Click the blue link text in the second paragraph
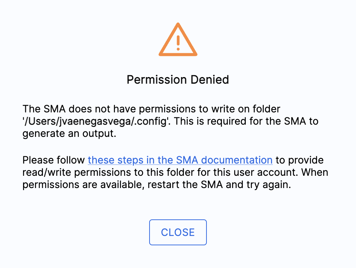The height and width of the screenshot is (268, 356). (180, 160)
